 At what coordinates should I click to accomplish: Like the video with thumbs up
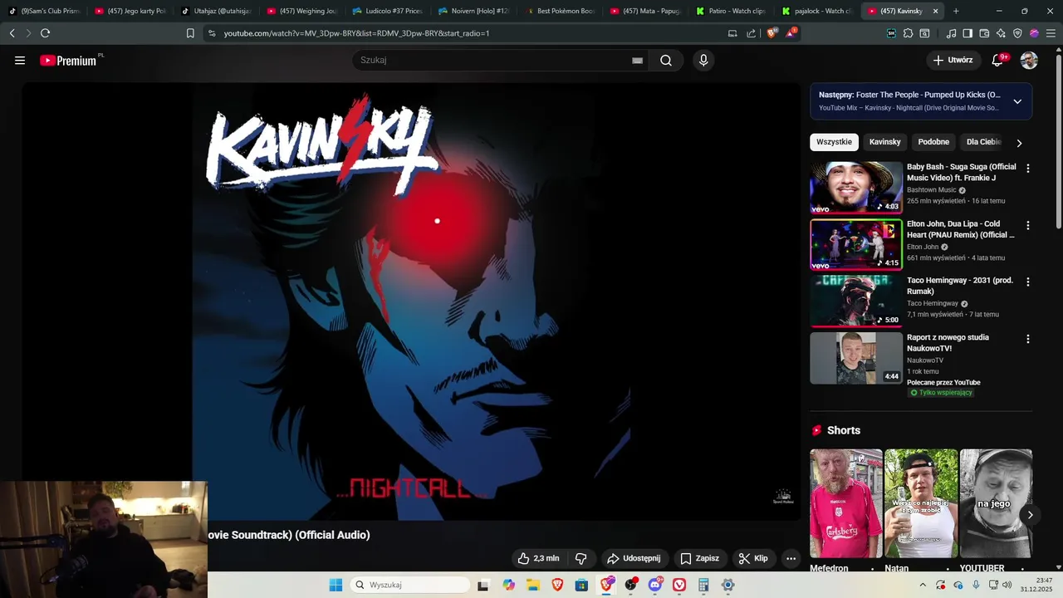538,558
